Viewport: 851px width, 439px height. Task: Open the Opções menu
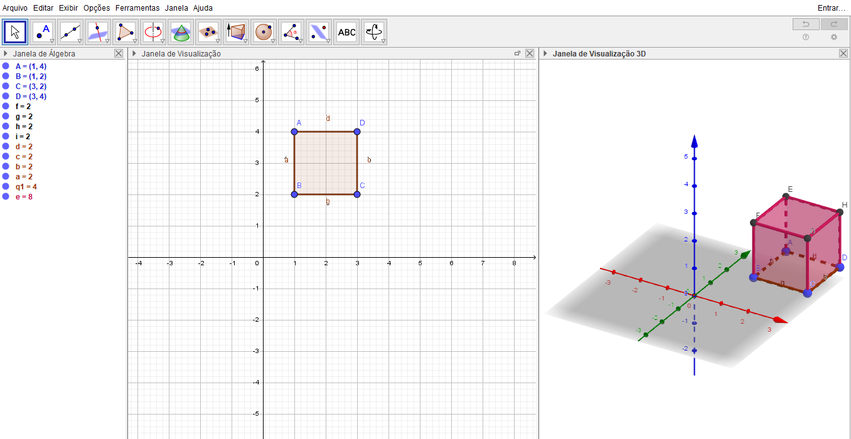[97, 8]
